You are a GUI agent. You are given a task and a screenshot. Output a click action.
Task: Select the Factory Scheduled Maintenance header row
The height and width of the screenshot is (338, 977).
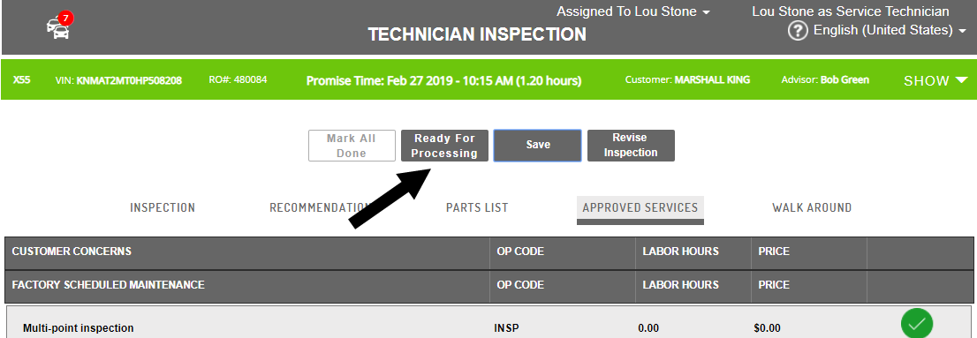pyautogui.click(x=488, y=286)
